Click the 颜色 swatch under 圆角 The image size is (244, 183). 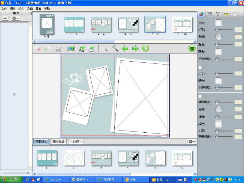click(219, 51)
